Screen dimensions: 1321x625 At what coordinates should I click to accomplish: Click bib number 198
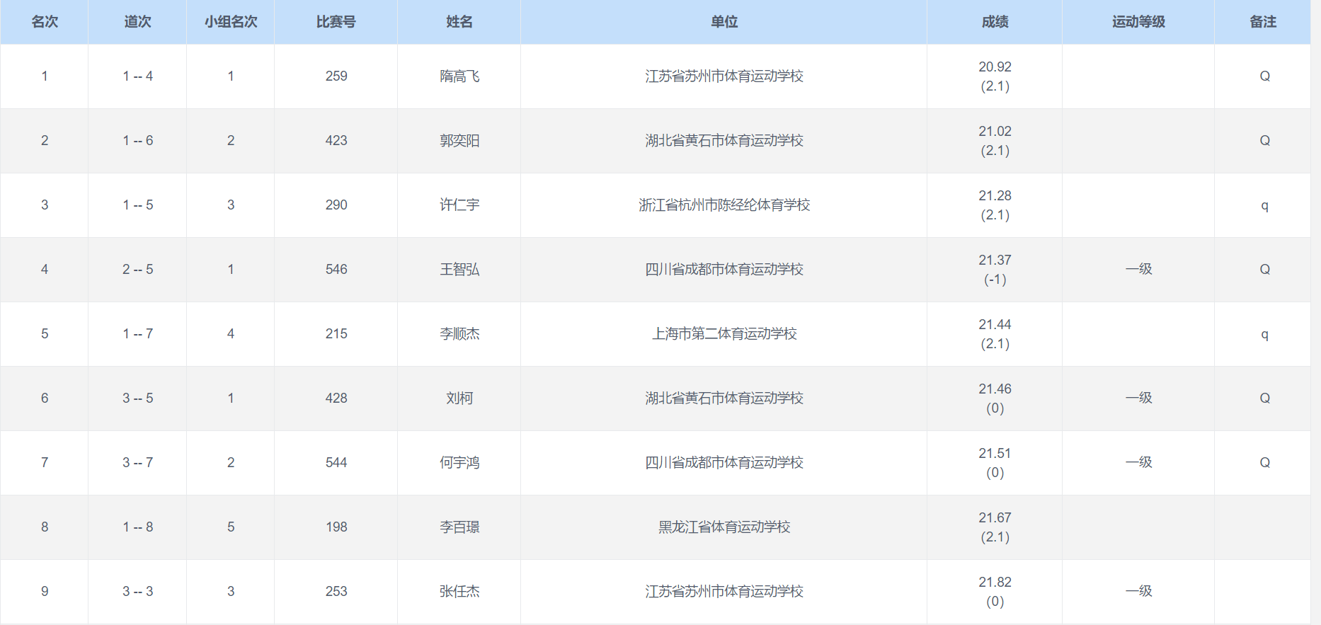coord(336,527)
